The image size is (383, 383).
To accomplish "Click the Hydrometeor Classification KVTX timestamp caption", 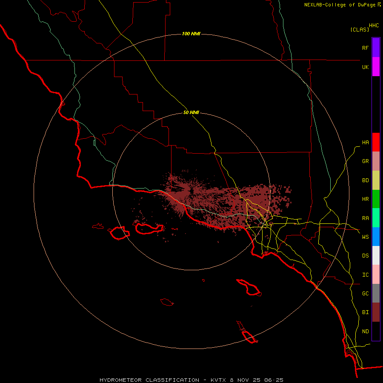I will [191, 380].
